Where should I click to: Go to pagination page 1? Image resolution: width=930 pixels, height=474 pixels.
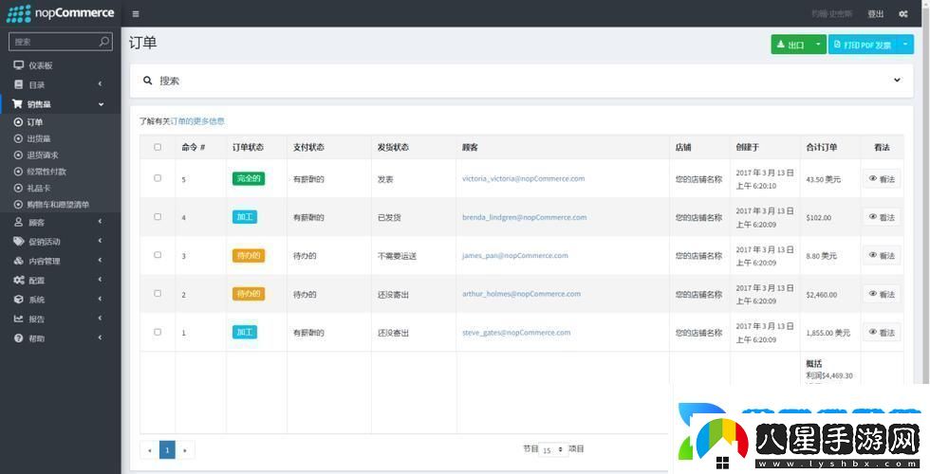[167, 450]
